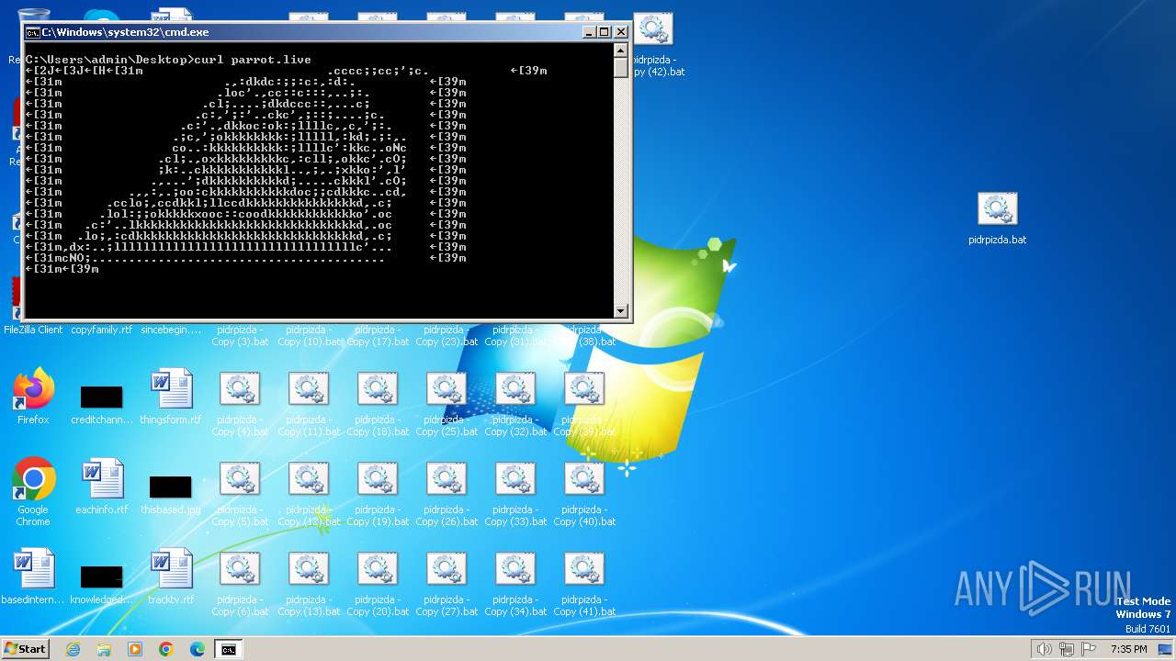Maximize the cmd.exe window
The height and width of the screenshot is (661, 1176).
point(604,32)
